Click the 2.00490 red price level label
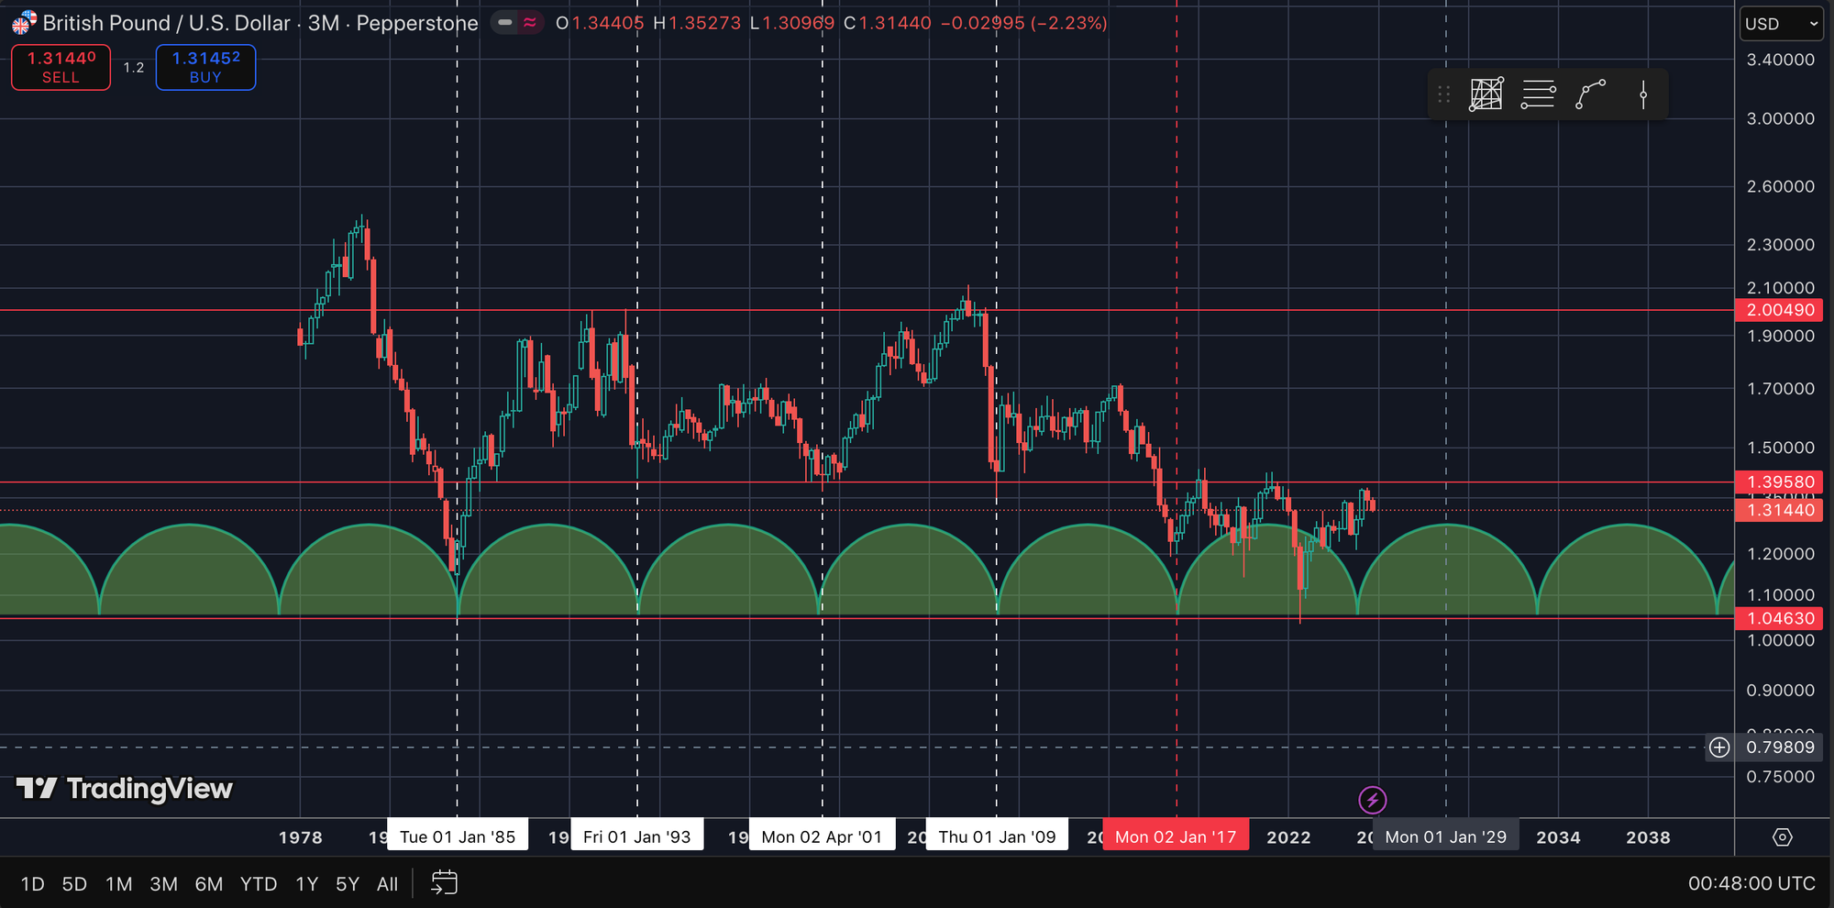1834x908 pixels. pyautogui.click(x=1779, y=310)
